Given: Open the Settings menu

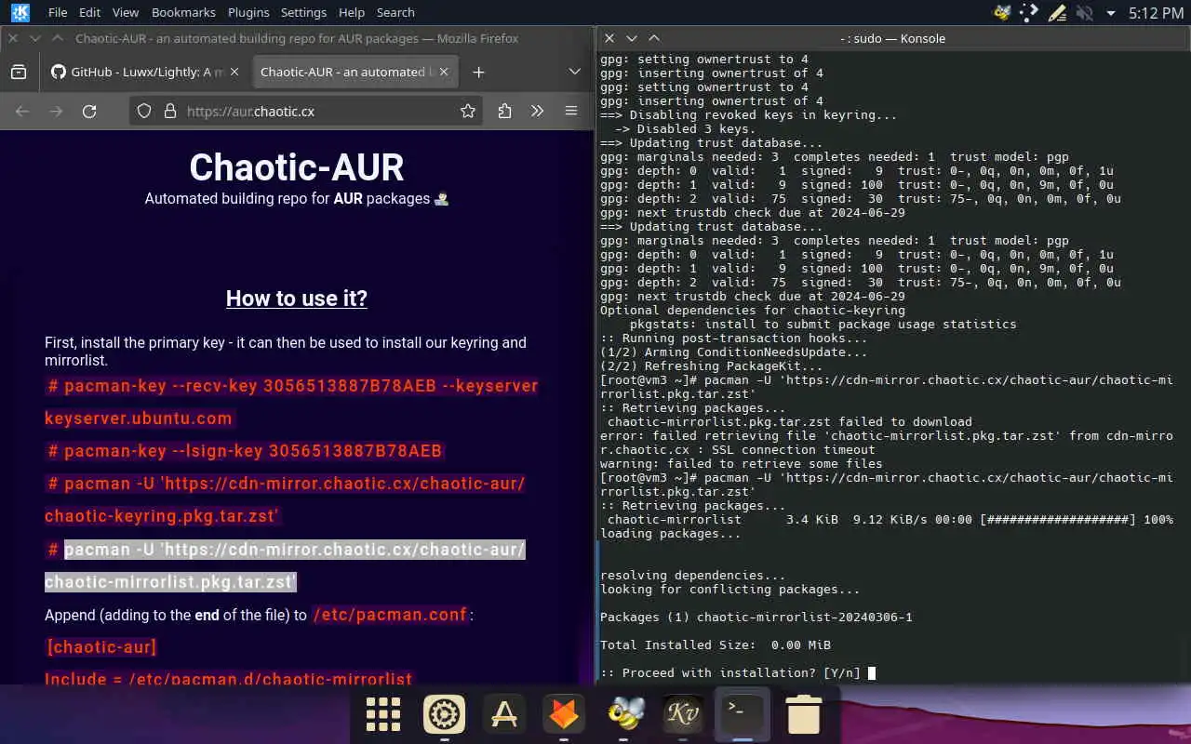Looking at the screenshot, I should click(303, 12).
